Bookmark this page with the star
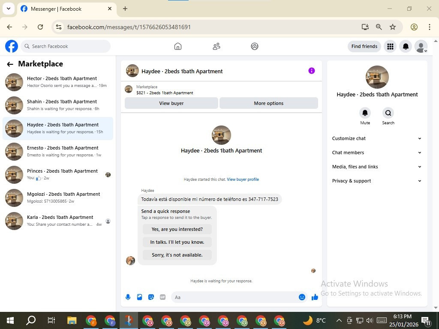 (x=393, y=27)
